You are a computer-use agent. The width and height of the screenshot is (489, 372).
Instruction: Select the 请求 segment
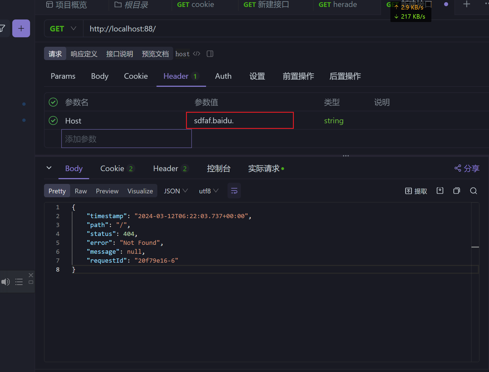pyautogui.click(x=55, y=54)
